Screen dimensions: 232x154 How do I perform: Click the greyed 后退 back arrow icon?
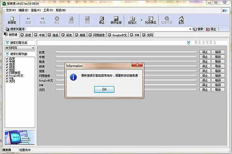tap(28, 20)
